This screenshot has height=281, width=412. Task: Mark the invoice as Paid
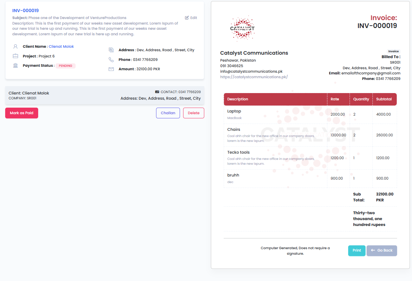coord(22,113)
